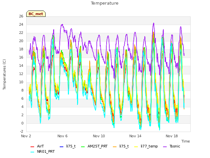Select the NR01_PRT legend label
The width and height of the screenshot is (210, 158).
tap(46, 151)
